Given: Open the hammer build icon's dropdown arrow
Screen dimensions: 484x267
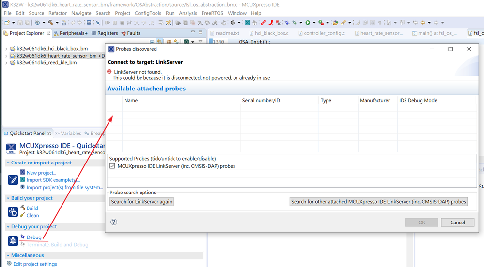Looking at the screenshot, I should coord(57,23).
